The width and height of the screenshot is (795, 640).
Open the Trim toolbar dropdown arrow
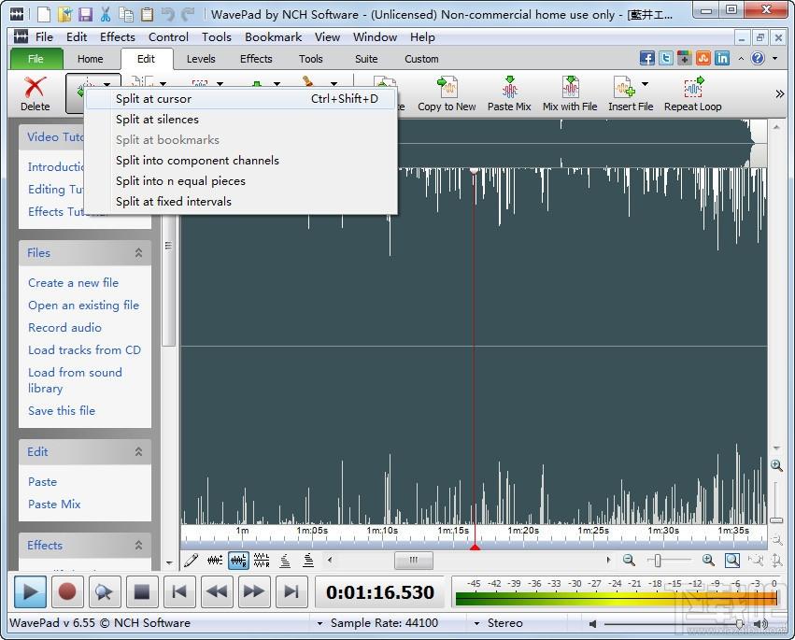click(x=220, y=84)
